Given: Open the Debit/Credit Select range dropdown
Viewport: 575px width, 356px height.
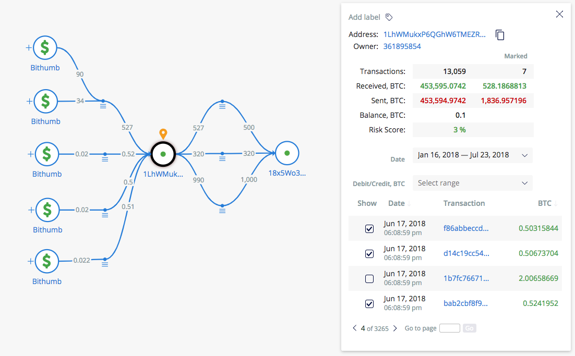Looking at the screenshot, I should tap(472, 183).
